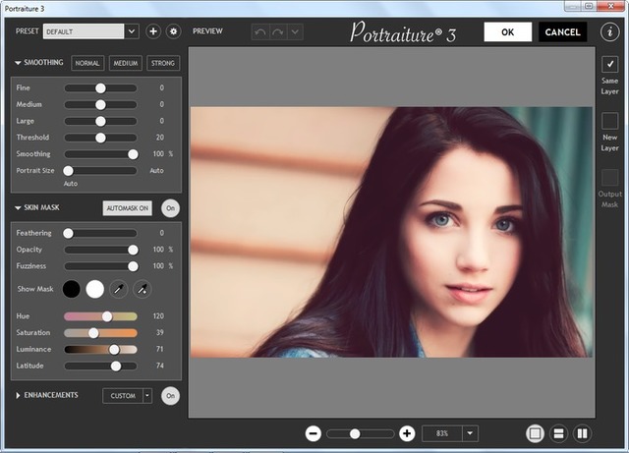629x453 pixels.
Task: Open preset settings gear icon
Action: point(173,31)
